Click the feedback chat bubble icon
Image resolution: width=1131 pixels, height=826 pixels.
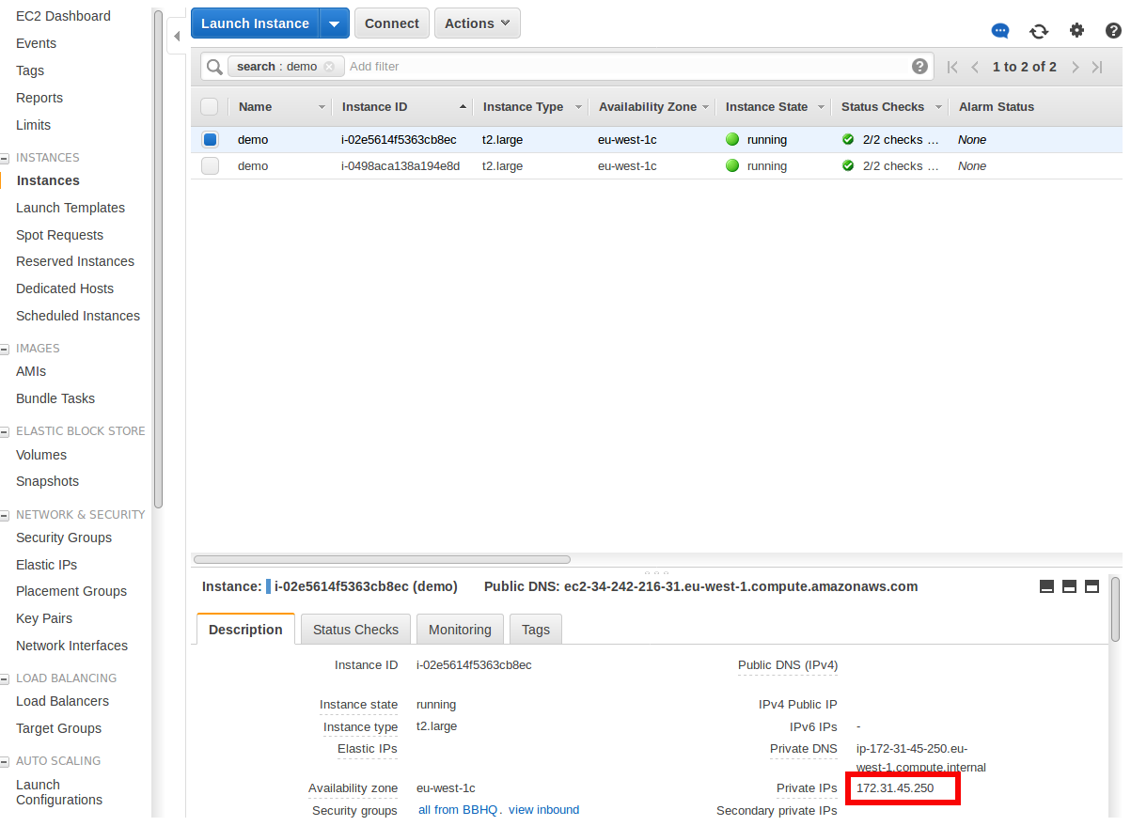(x=1000, y=31)
